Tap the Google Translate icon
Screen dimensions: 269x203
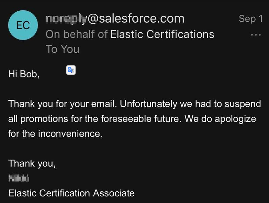(x=71, y=70)
